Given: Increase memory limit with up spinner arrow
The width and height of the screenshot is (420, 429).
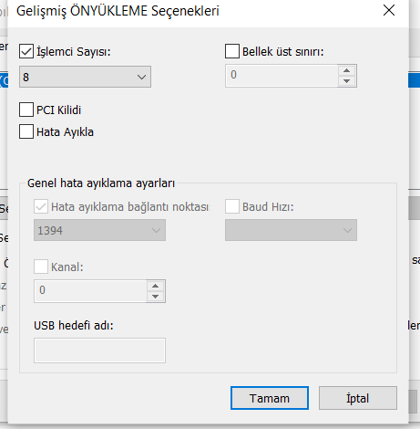Looking at the screenshot, I should point(347,70).
